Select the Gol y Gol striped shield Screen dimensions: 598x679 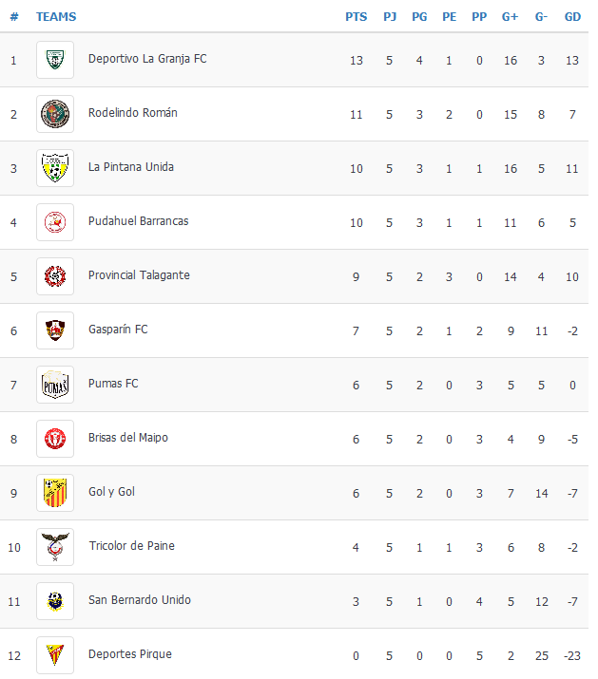pos(55,493)
